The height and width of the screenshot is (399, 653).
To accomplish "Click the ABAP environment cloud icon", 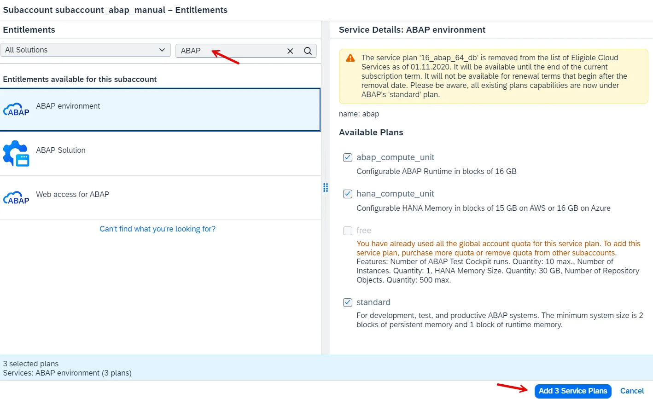I will click(x=16, y=110).
